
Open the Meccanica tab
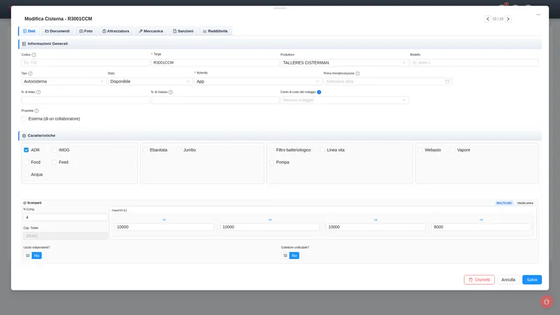click(150, 31)
